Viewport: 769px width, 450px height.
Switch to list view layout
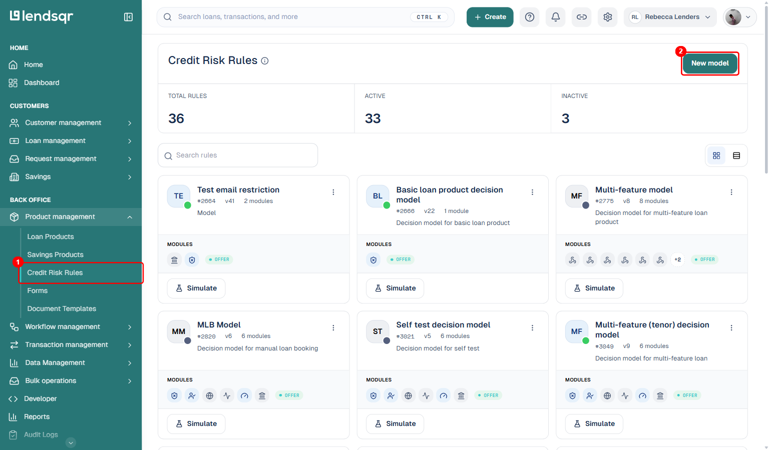pos(736,155)
